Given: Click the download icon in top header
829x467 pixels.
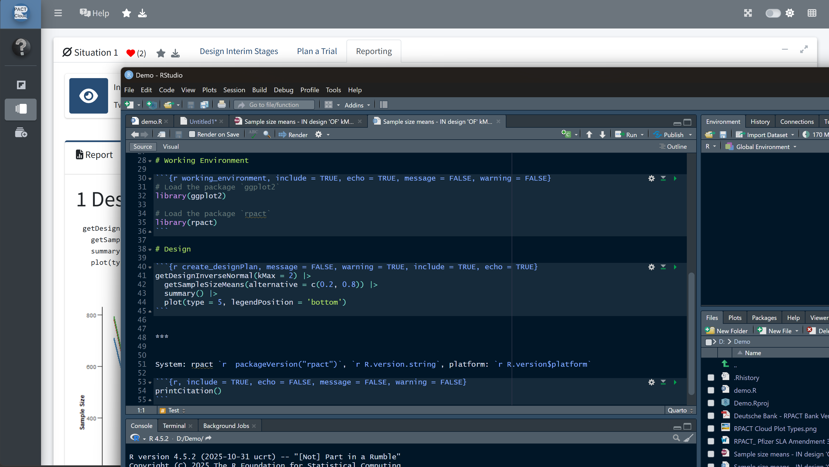Looking at the screenshot, I should pos(142,13).
